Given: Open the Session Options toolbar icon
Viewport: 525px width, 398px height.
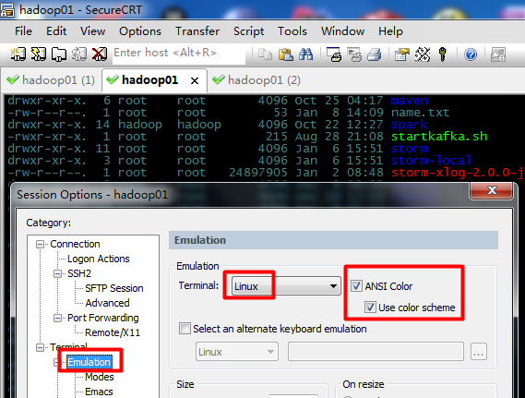Looking at the screenshot, I should point(402,54).
